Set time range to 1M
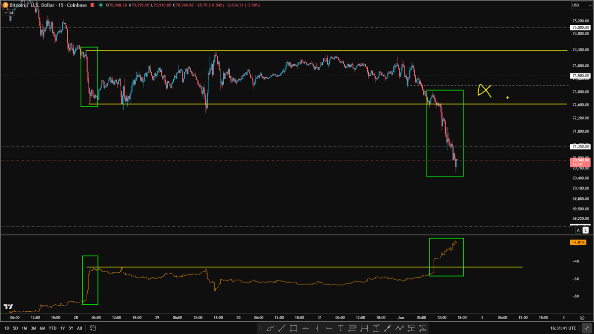Screen dimensions: 594x334 (x=24, y=328)
